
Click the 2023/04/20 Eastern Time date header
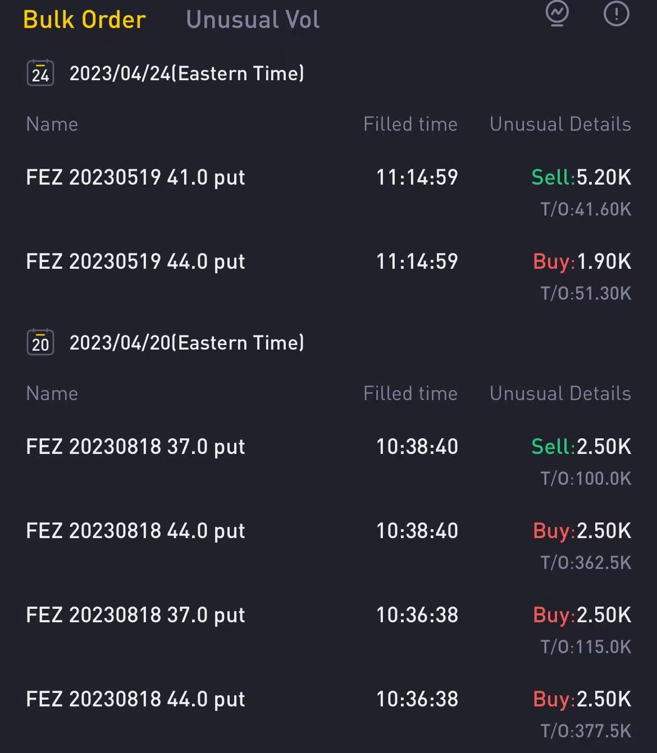click(x=186, y=343)
